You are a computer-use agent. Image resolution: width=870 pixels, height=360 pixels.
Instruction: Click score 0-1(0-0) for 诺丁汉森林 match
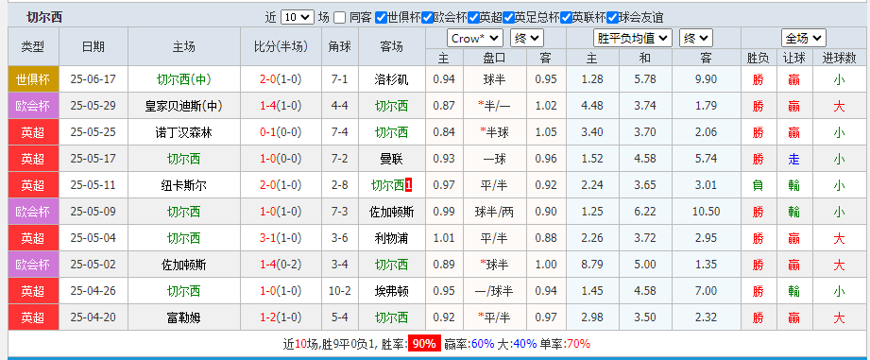tap(281, 132)
